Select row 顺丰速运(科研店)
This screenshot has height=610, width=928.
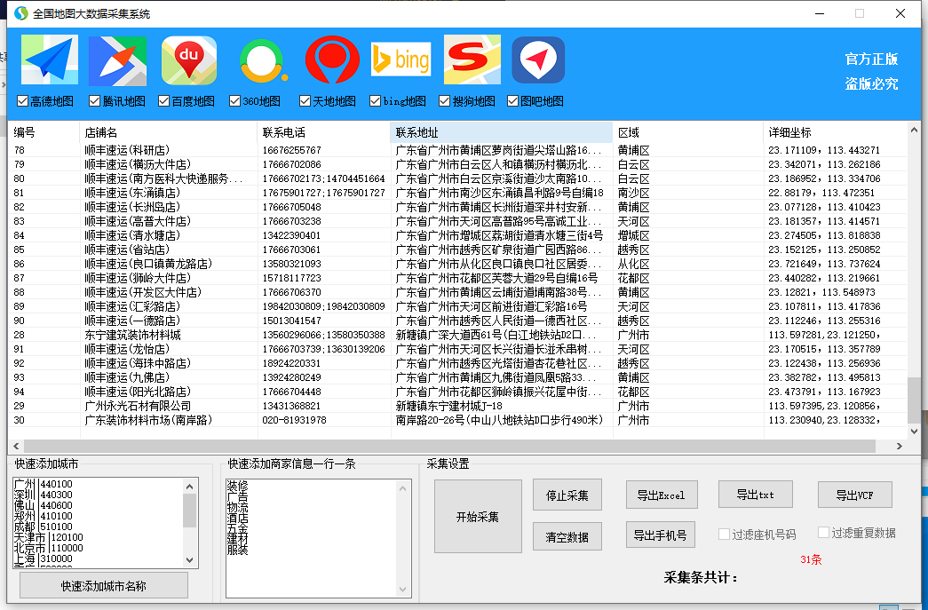click(x=458, y=150)
